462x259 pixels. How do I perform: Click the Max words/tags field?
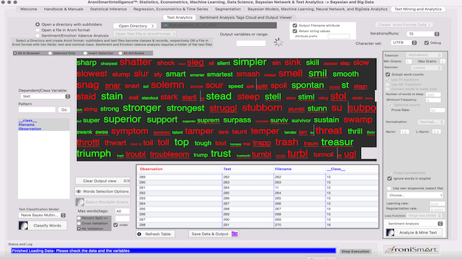[x=122, y=211]
